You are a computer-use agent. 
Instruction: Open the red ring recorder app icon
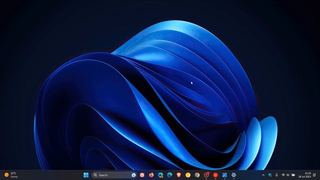point(206,175)
